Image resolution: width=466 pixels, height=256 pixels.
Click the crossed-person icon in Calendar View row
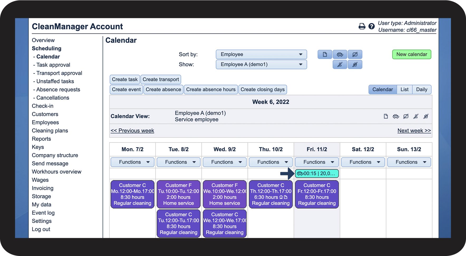(x=416, y=116)
